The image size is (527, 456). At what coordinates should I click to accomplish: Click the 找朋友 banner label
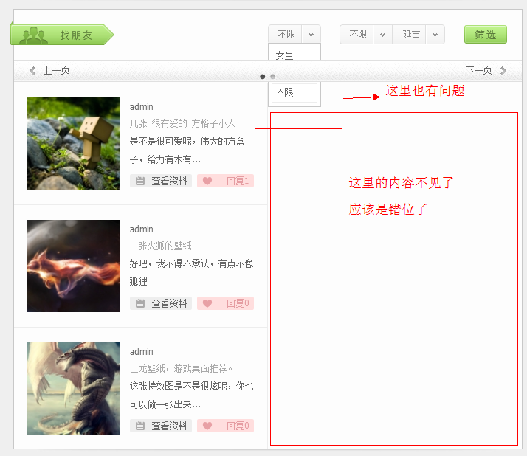point(76,35)
